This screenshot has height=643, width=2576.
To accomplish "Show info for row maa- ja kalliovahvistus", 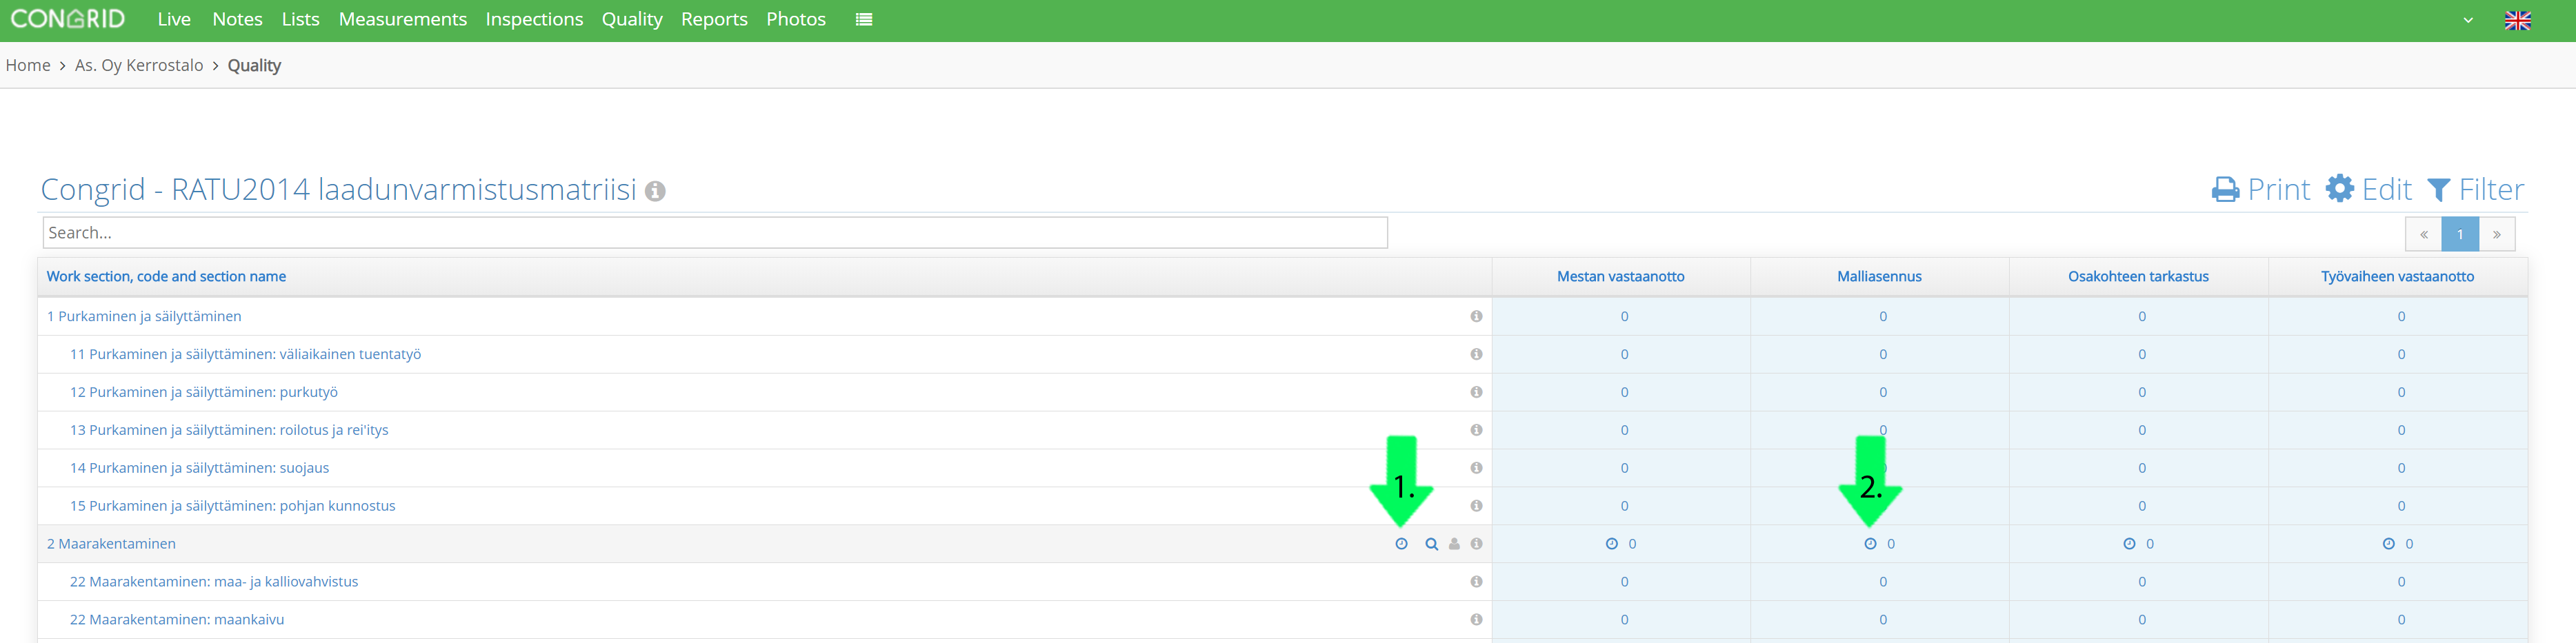I will [1476, 582].
